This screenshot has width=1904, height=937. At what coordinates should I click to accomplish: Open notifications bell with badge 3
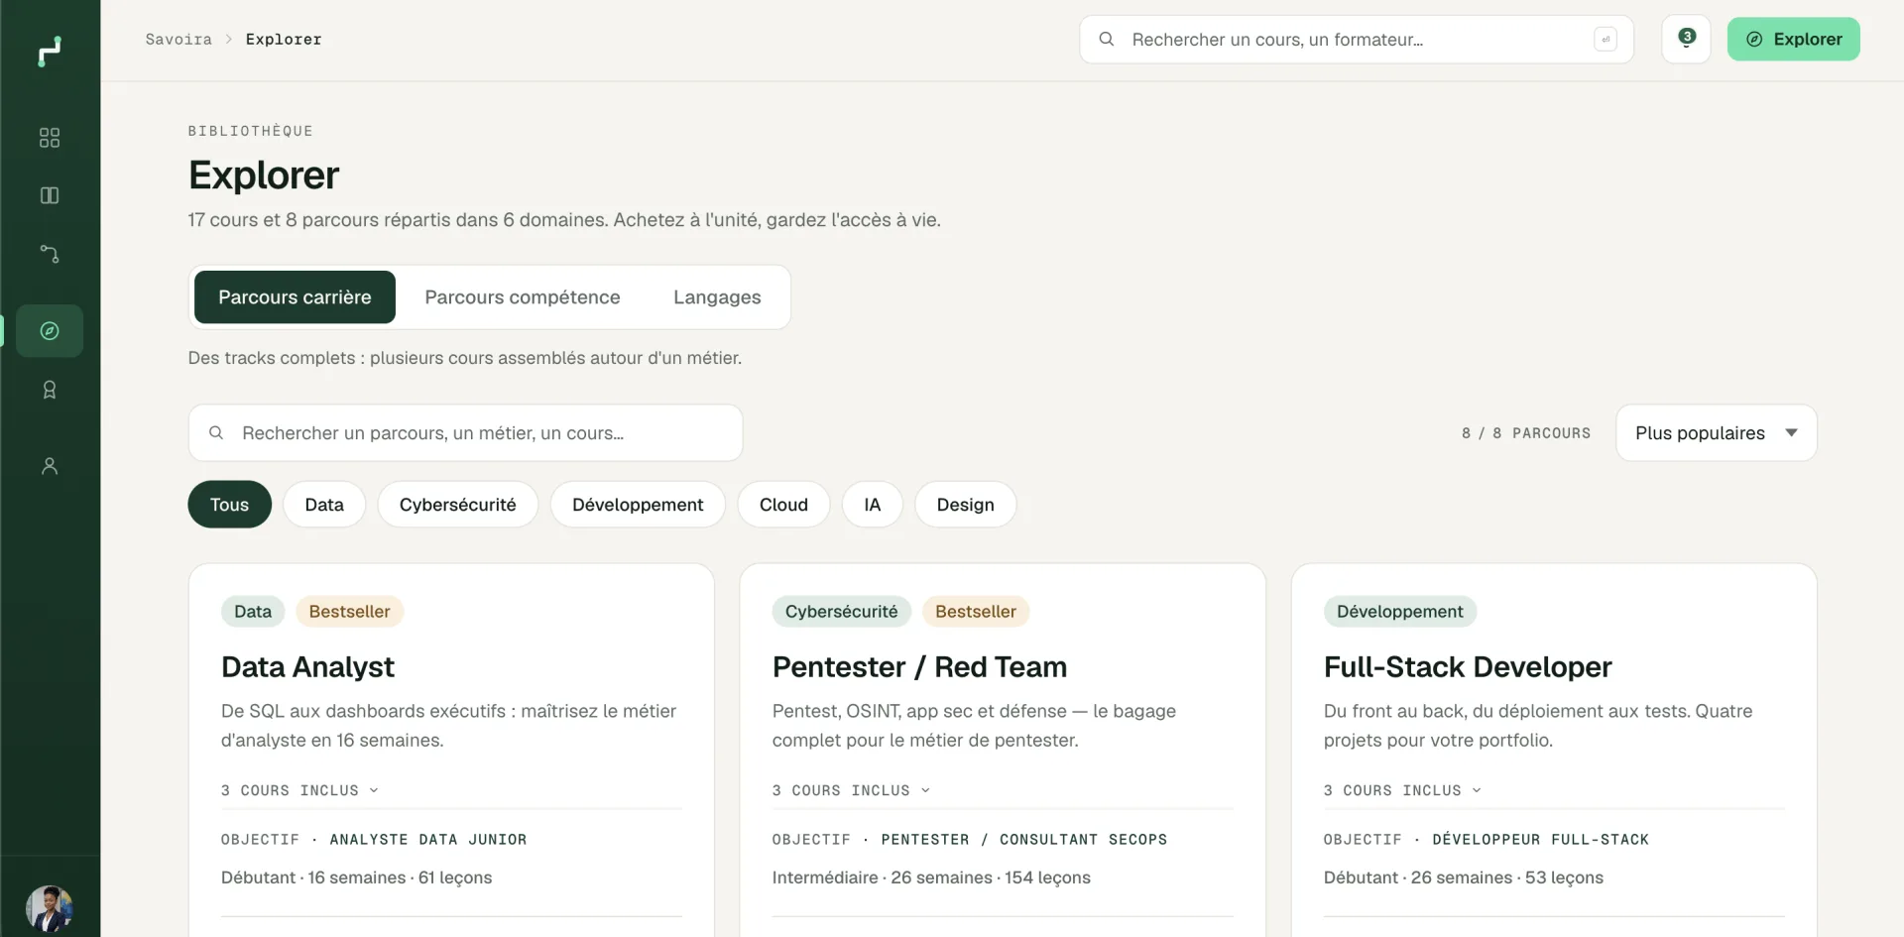point(1686,40)
